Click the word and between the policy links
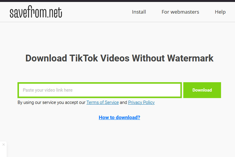Viewport: 235px width, 157px height. 123,102
